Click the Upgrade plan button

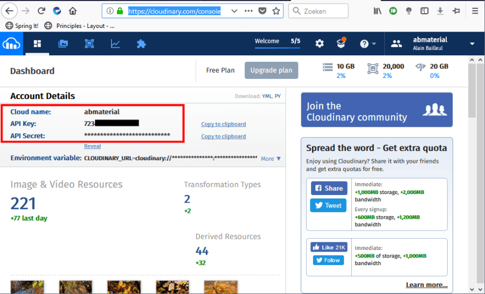tap(271, 70)
